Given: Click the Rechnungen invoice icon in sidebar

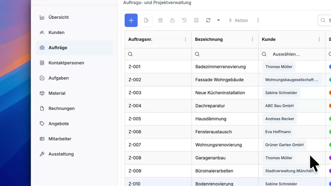Looking at the screenshot, I should (42, 109).
